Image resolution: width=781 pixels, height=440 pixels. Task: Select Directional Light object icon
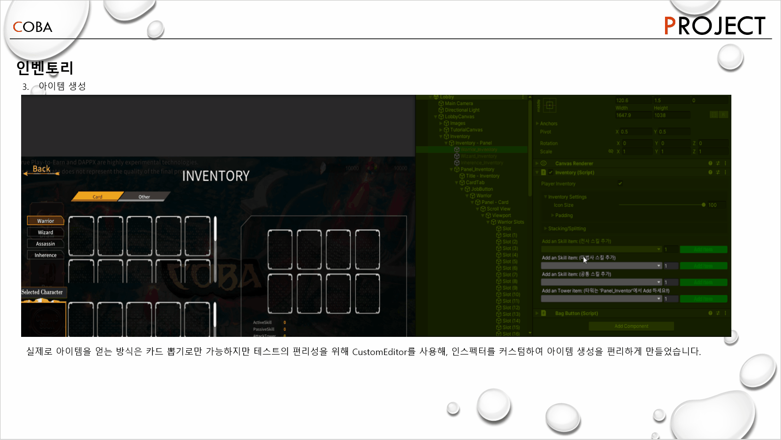pos(441,110)
